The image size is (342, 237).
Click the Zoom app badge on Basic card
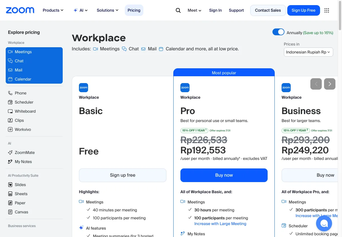[84, 88]
